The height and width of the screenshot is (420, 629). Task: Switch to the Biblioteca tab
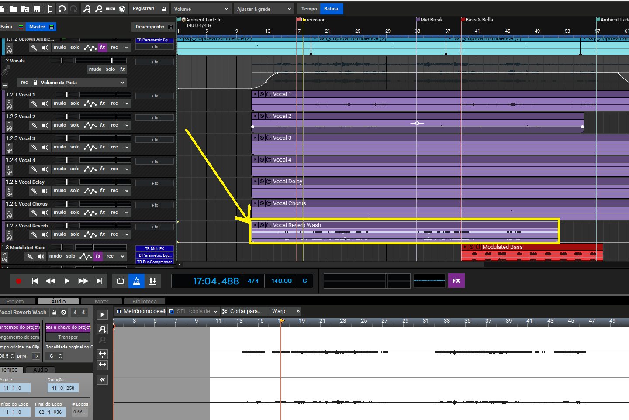click(144, 301)
